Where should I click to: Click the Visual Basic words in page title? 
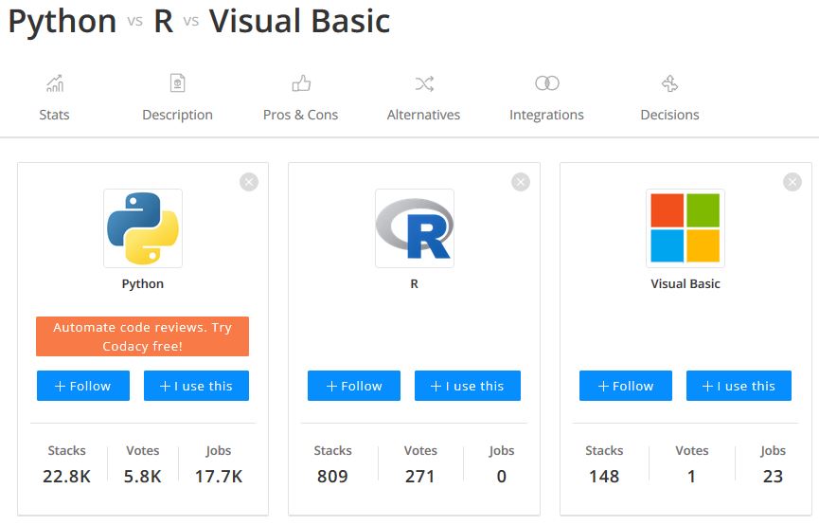click(x=300, y=21)
